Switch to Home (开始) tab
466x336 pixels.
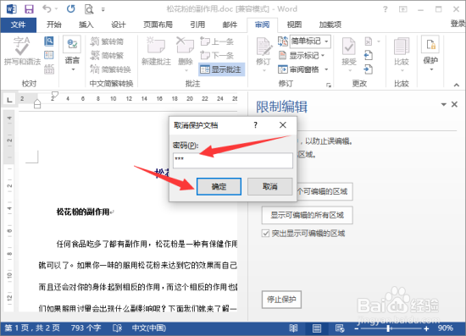click(53, 25)
